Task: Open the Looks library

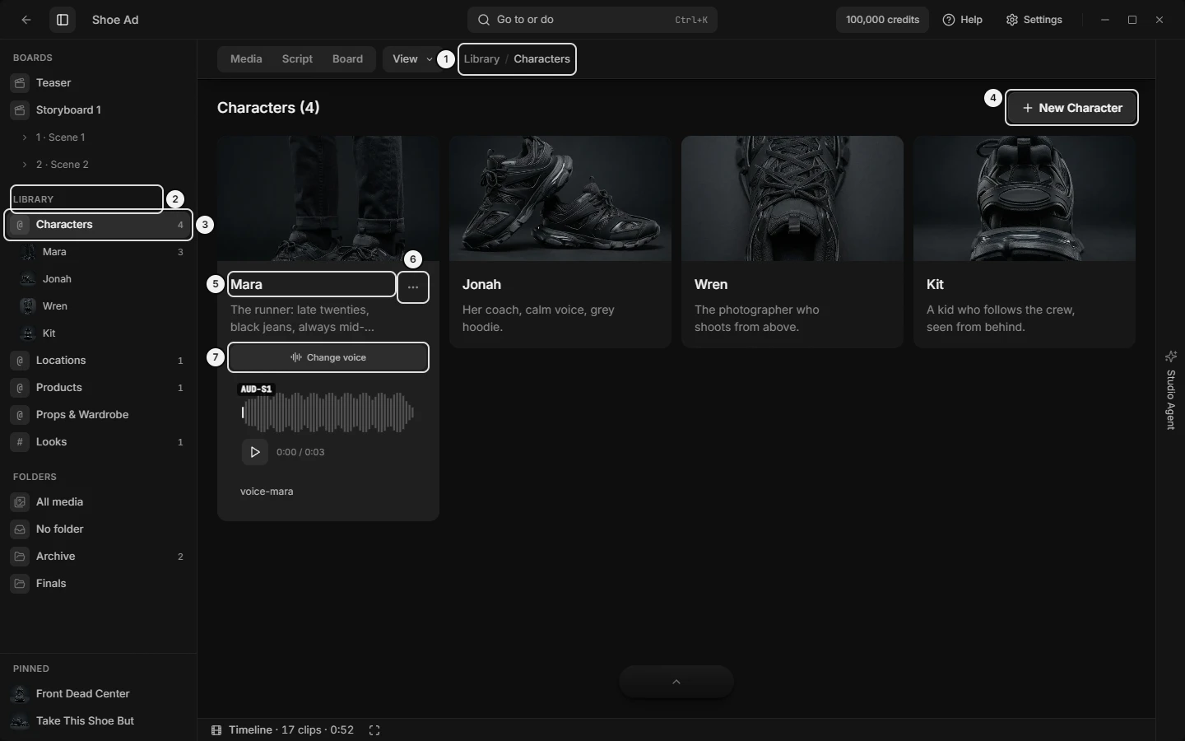Action: 99,442
